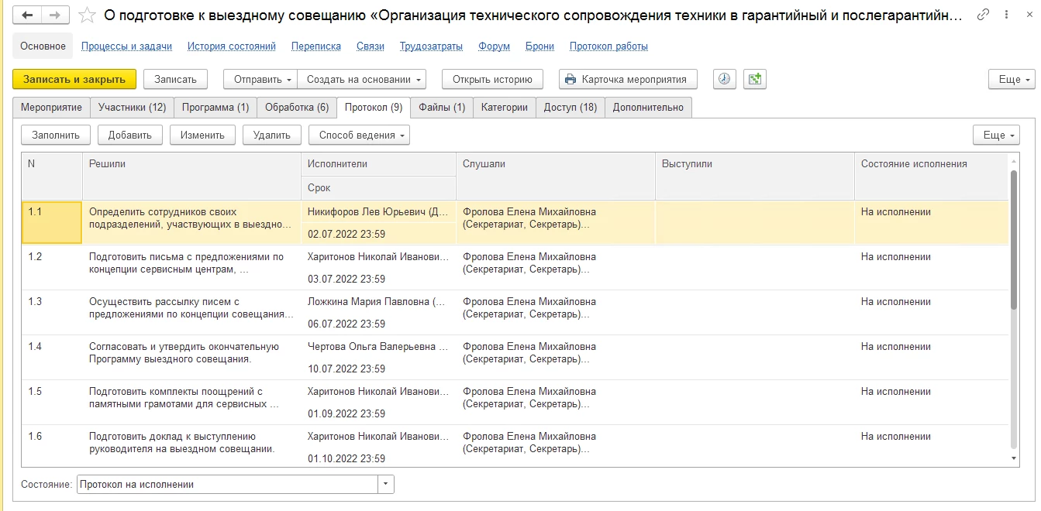This screenshot has width=1041, height=511.
Task: Go forward with the right arrow button
Action: 55,15
